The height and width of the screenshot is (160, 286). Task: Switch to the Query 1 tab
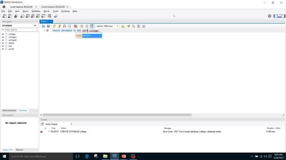[x=45, y=21]
